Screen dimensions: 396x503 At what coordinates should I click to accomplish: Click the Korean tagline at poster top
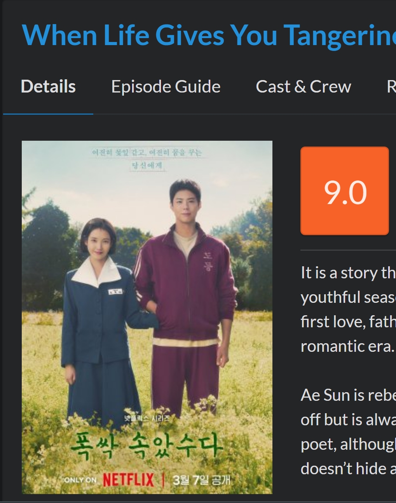pos(147,158)
